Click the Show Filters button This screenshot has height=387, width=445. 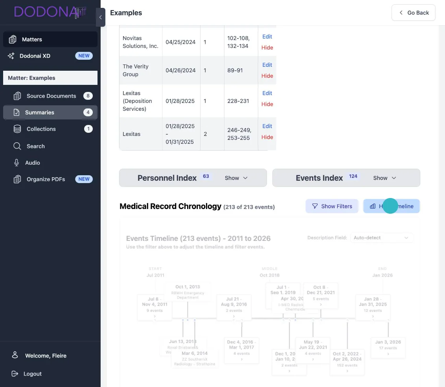click(x=332, y=206)
